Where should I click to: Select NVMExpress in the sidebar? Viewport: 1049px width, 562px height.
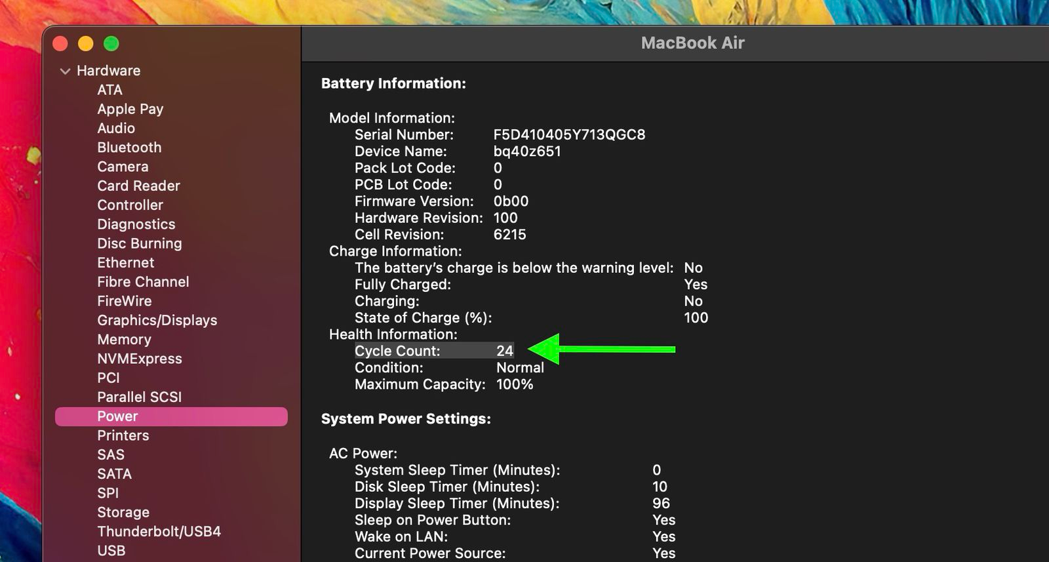click(x=140, y=359)
